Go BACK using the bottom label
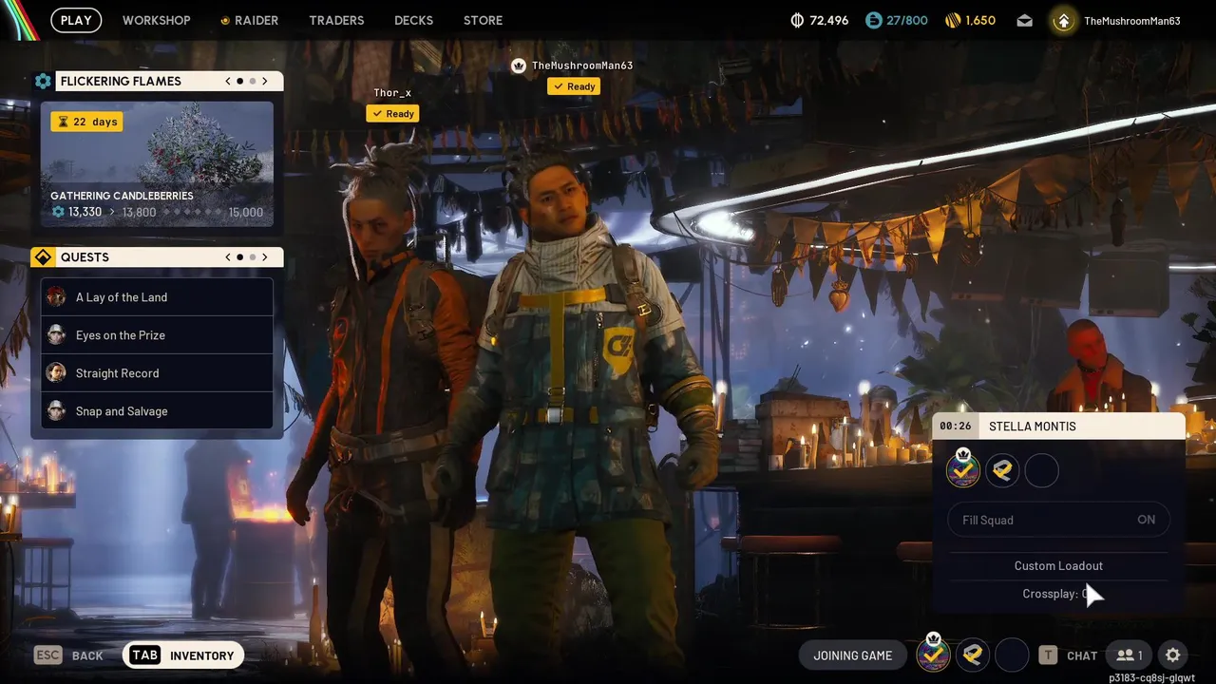Viewport: 1216px width, 684px height. (x=87, y=655)
